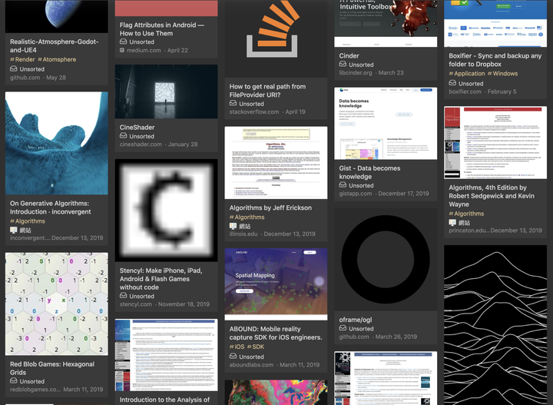Open 'How to get real path from FileProvider URI?' title
Image resolution: width=553 pixels, height=405 pixels.
(x=267, y=91)
